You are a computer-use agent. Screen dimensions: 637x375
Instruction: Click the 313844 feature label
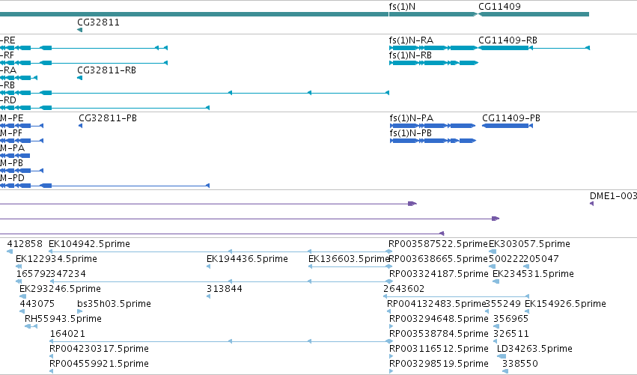[x=225, y=289]
